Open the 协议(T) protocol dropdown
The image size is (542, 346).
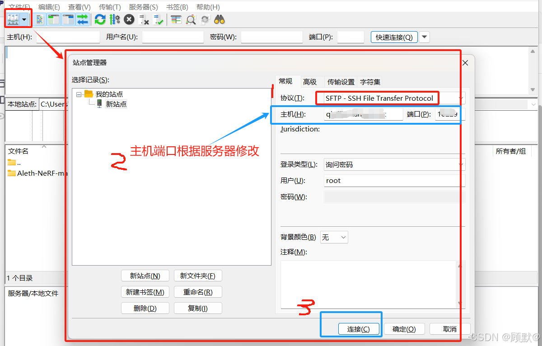coord(394,98)
